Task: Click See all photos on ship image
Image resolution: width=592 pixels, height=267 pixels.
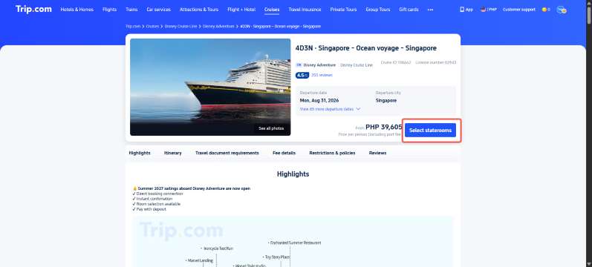Action: tap(271, 128)
